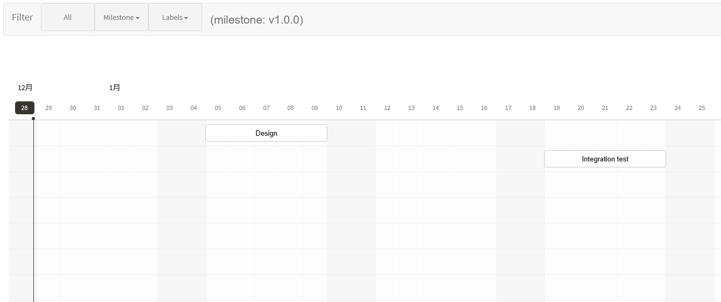Click date 10 in the timeline header
721x302 pixels.
tap(339, 108)
